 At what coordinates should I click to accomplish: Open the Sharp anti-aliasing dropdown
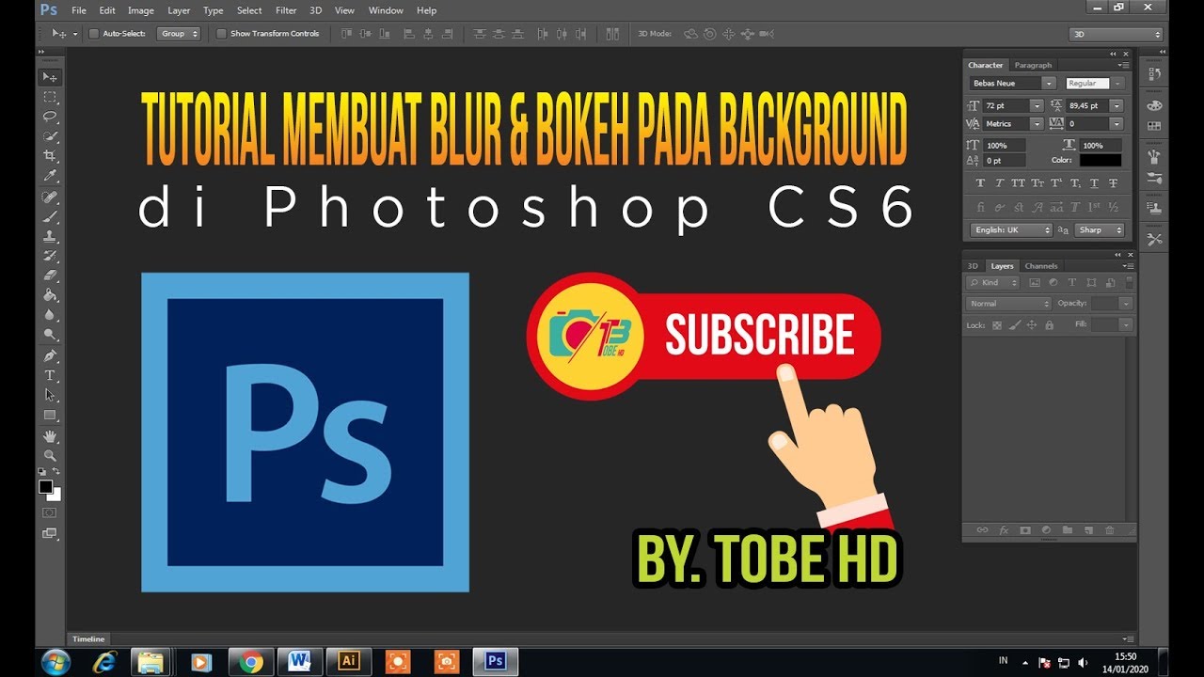(x=1101, y=230)
